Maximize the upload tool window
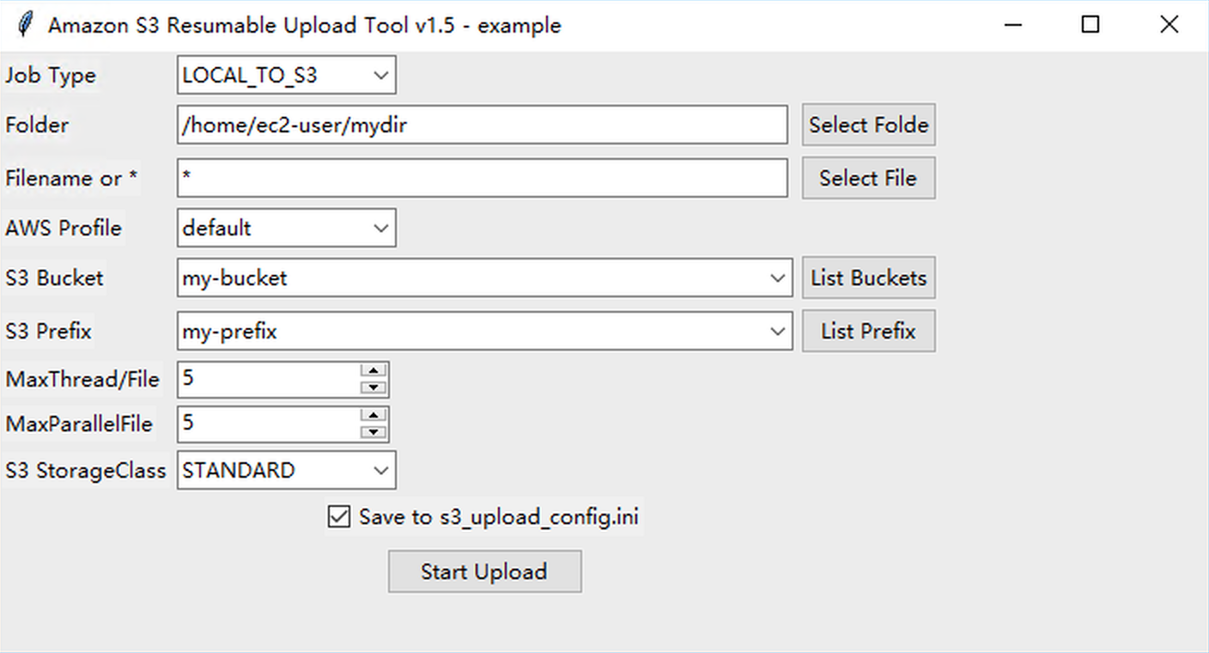The height and width of the screenshot is (653, 1209). pos(1090,25)
